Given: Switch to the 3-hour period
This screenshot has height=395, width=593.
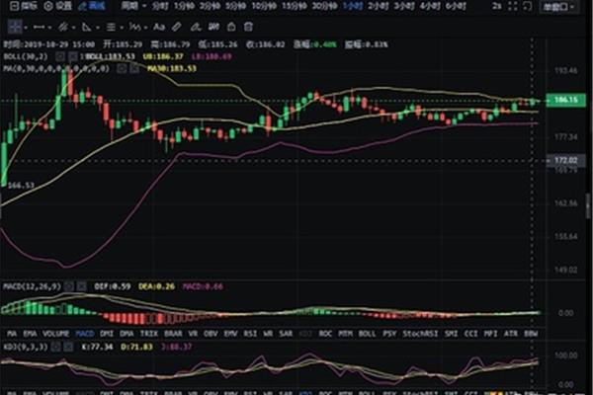Looking at the screenshot, I should coord(404,6).
